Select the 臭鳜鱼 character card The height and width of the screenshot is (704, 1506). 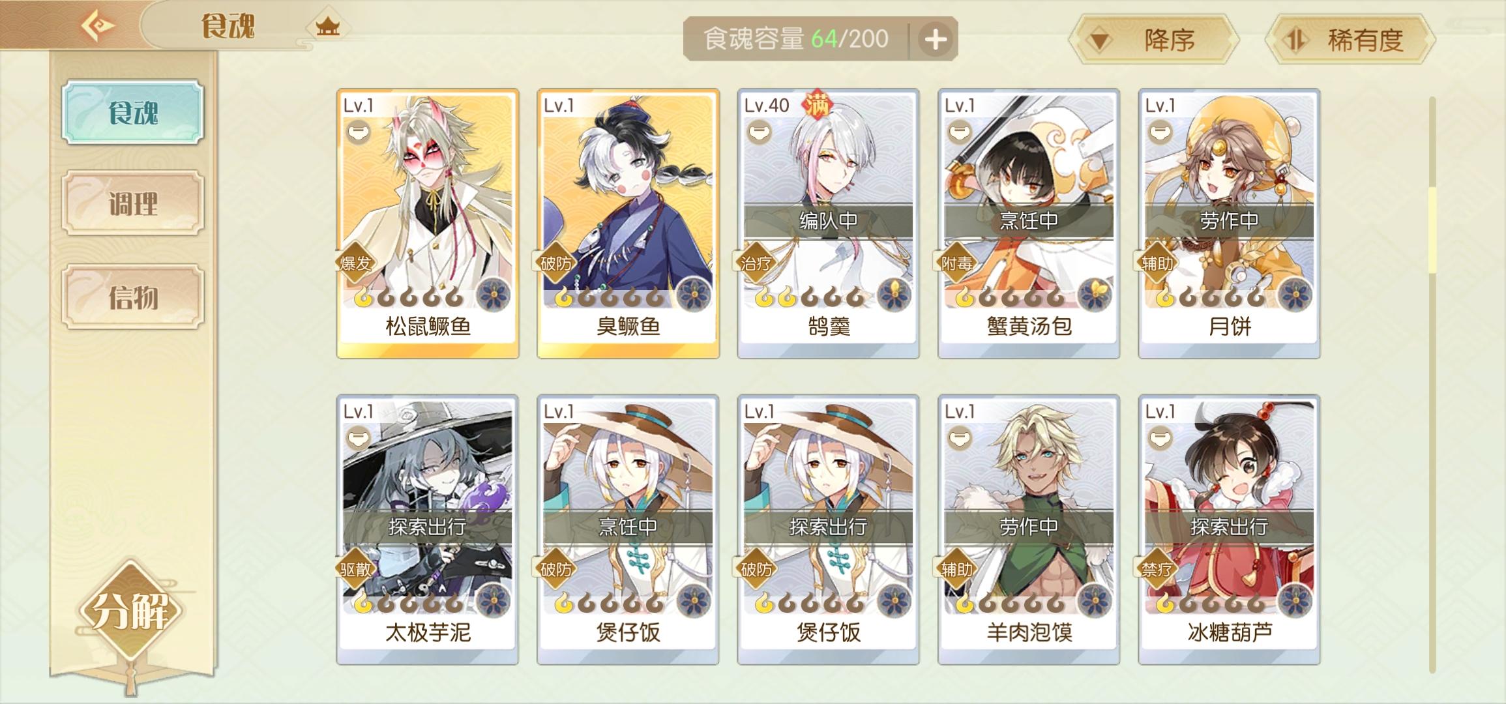(x=628, y=224)
